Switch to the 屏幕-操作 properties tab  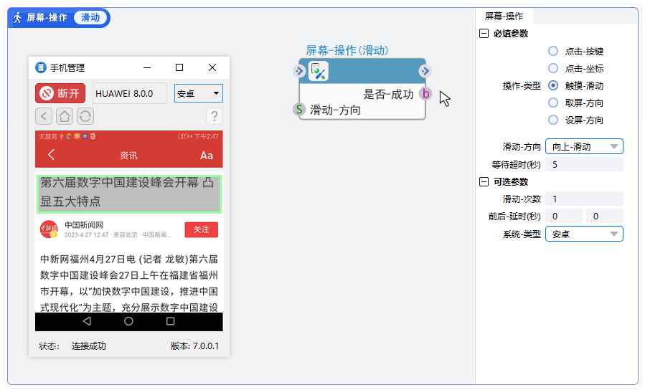coord(504,16)
